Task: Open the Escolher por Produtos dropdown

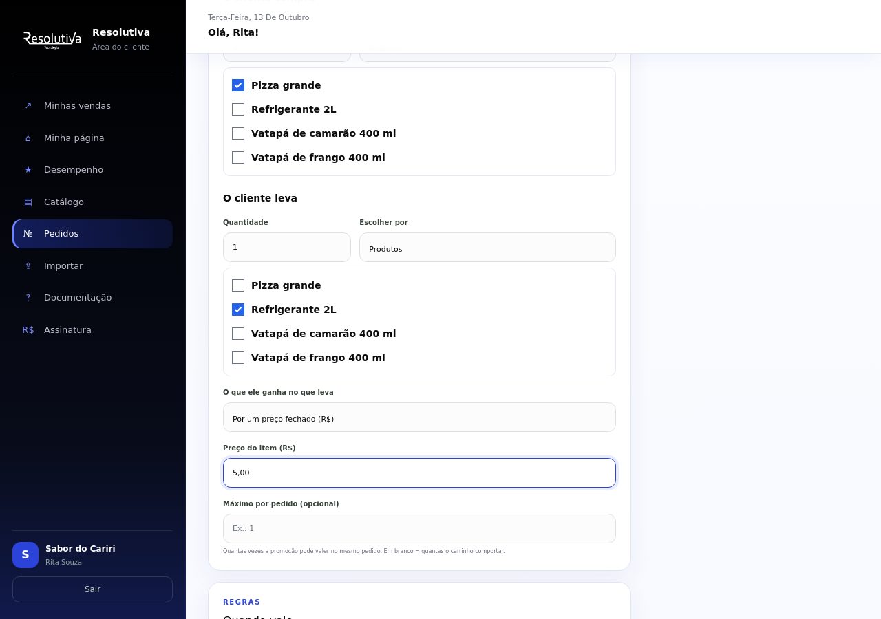Action: 487,248
